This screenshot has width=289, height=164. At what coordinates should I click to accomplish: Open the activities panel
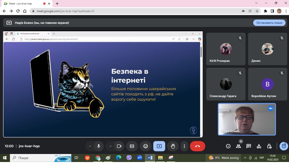click(x=259, y=146)
